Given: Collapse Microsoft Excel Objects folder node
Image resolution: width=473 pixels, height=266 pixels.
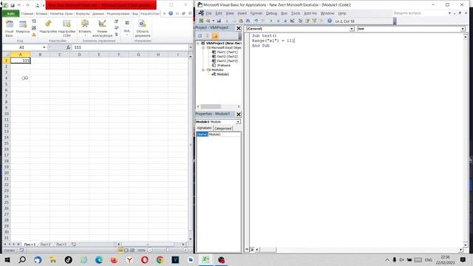Looking at the screenshot, I should [x=203, y=48].
